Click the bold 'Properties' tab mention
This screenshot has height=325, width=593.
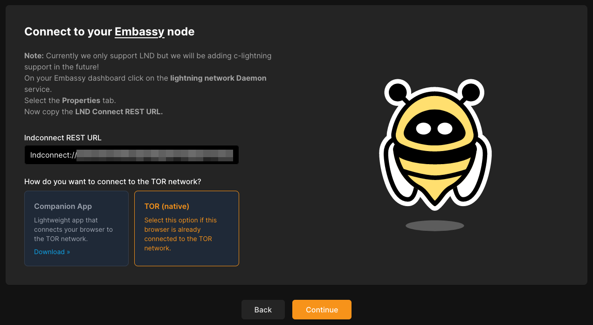click(81, 100)
